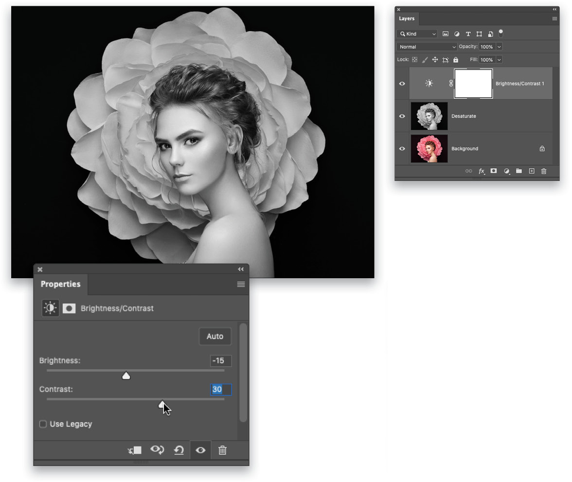The image size is (572, 482).
Task: Click the Auto button in Properties
Action: click(x=215, y=336)
